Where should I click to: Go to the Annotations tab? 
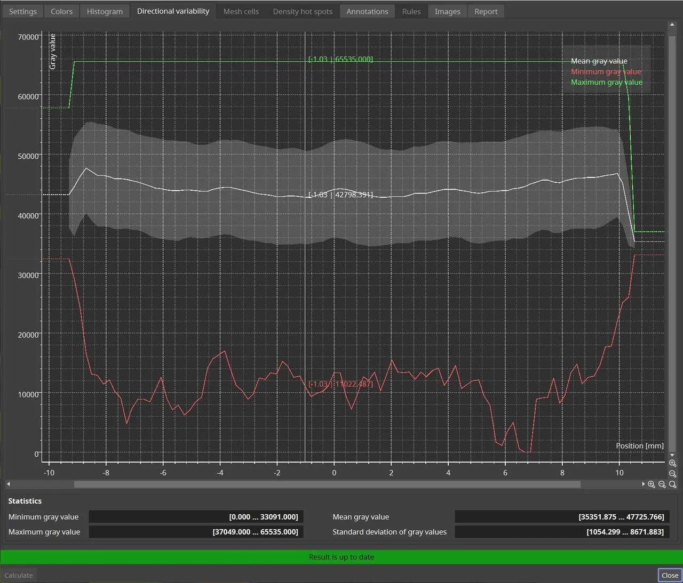pos(367,11)
